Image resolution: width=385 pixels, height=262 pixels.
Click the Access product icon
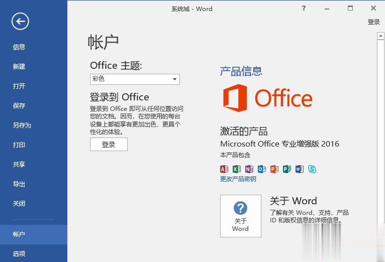point(224,169)
